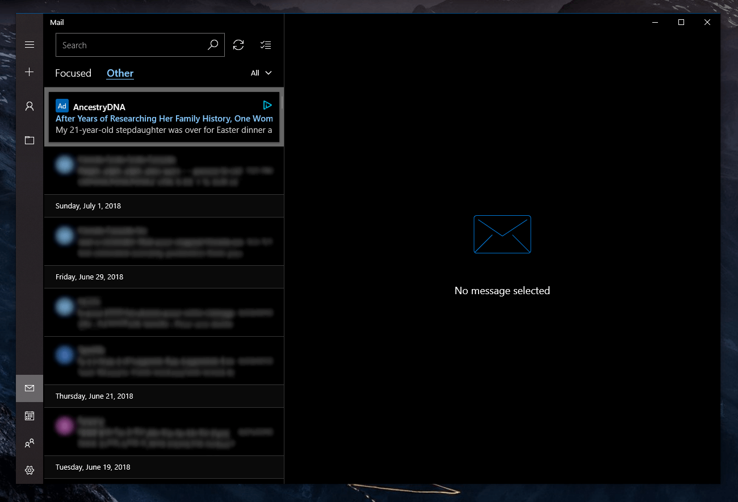Click the AncestryDNA sender name
This screenshot has width=738, height=502.
click(x=99, y=107)
